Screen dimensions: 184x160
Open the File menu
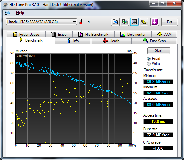8,13
